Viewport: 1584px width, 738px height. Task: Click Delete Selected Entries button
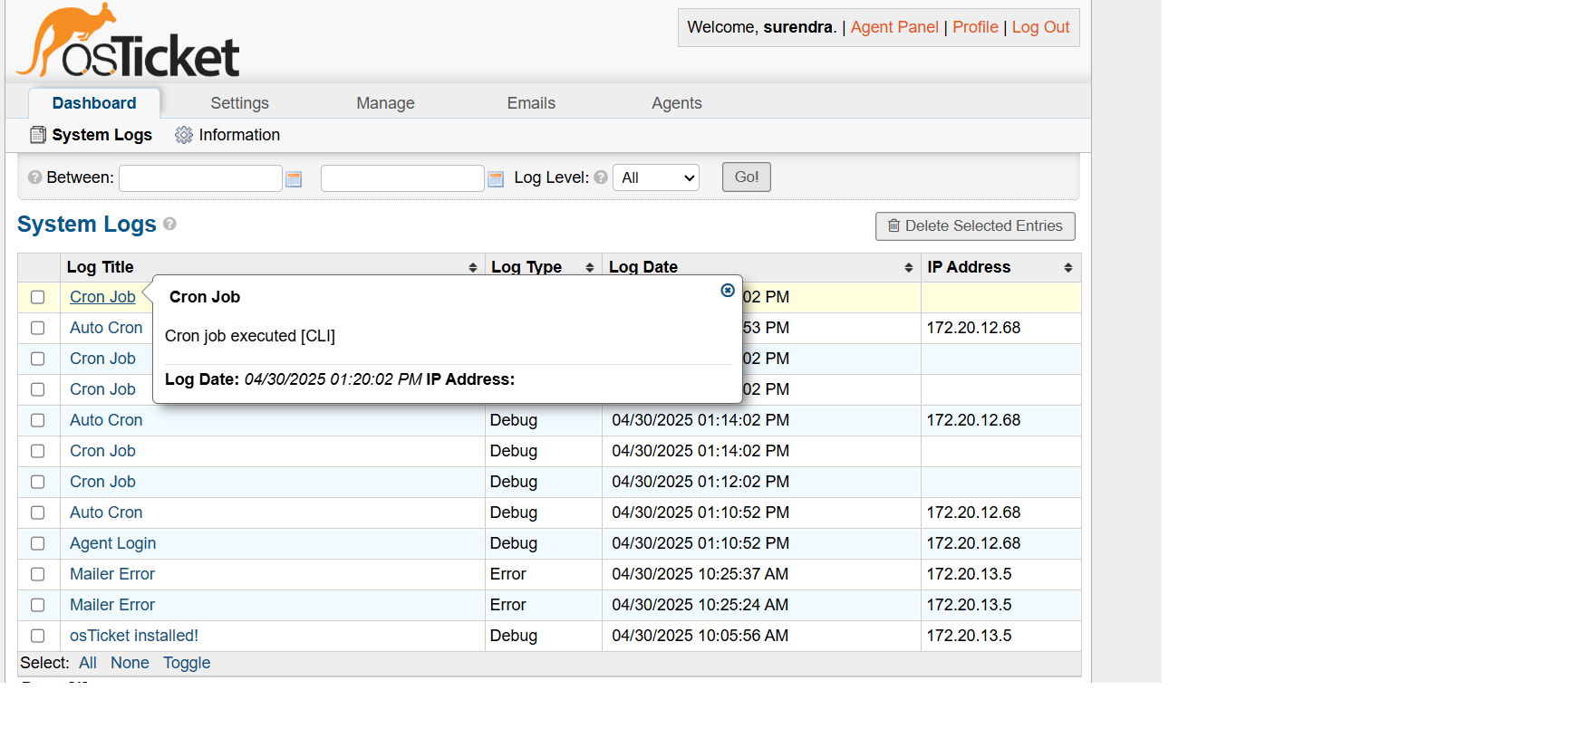[x=975, y=226]
